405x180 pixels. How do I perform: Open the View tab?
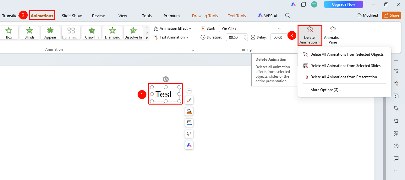123,16
